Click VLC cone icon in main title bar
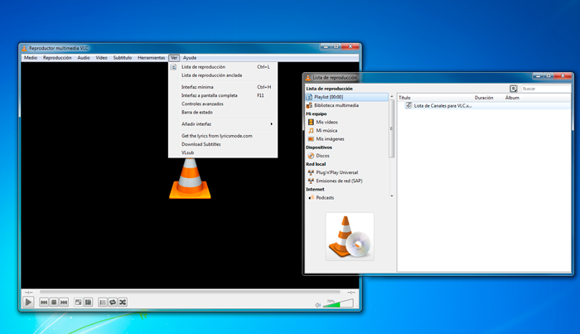The width and height of the screenshot is (580, 334). (x=24, y=48)
